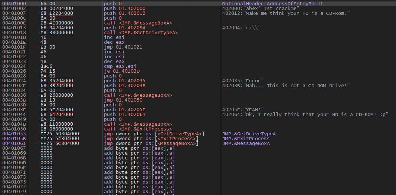396x195 pixels.
Task: Click the OptionalHeader.AddressOfEntryPoint label
Action: [x=272, y=4]
